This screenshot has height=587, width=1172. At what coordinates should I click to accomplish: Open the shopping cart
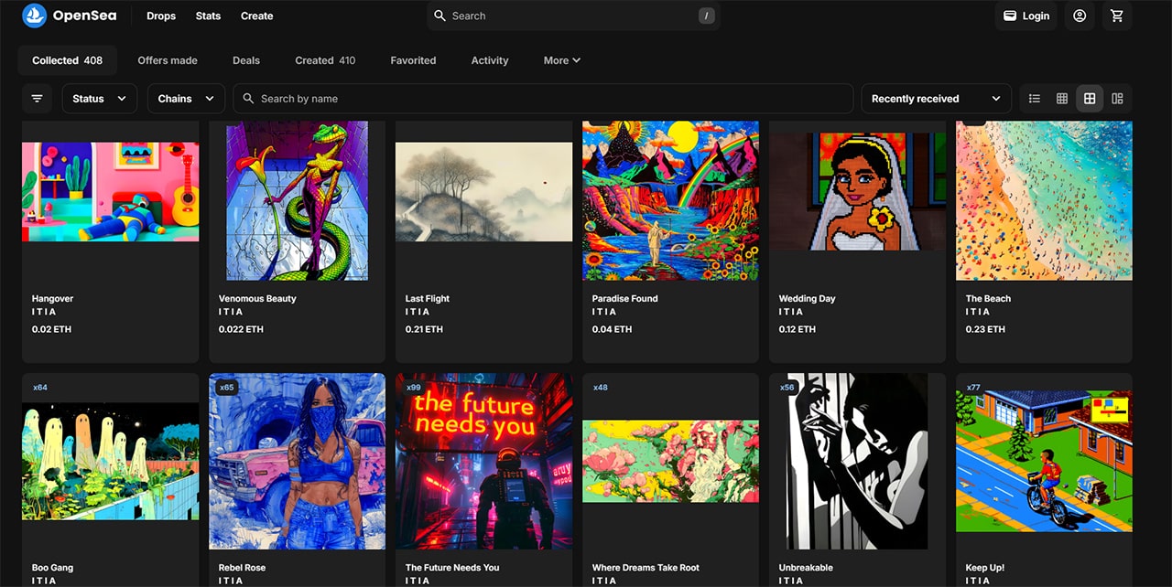click(1117, 16)
